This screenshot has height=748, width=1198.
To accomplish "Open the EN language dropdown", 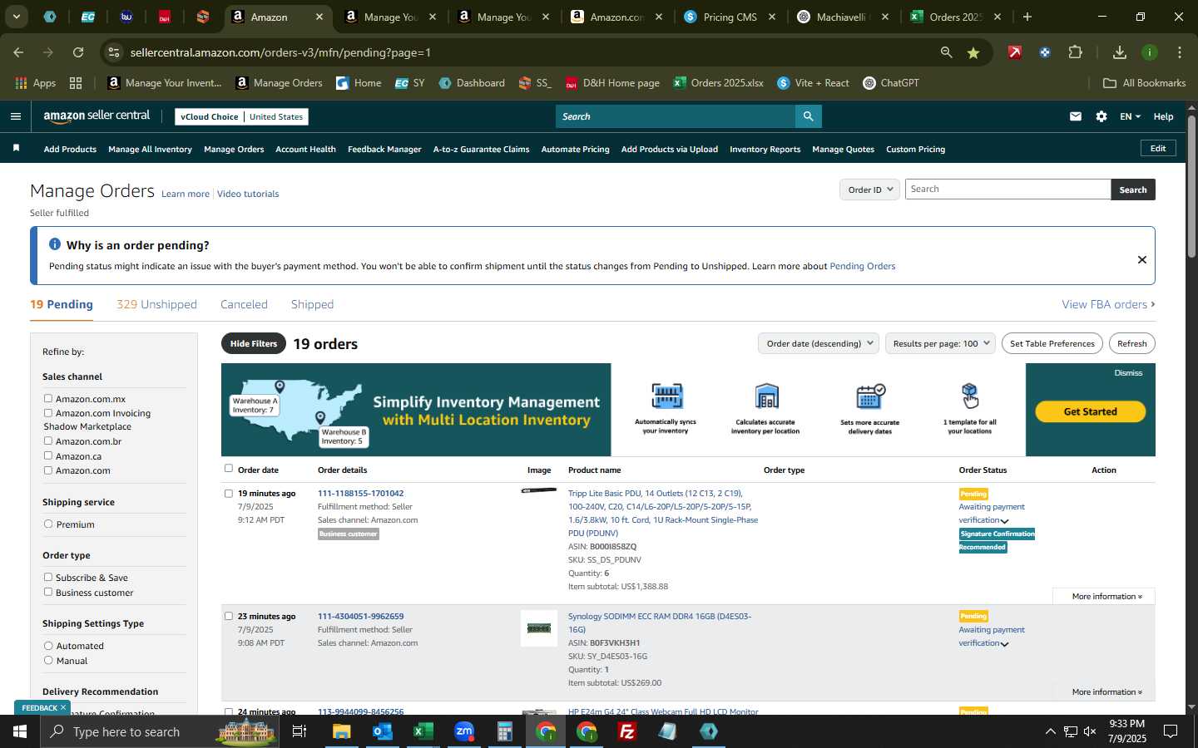I will (1130, 116).
